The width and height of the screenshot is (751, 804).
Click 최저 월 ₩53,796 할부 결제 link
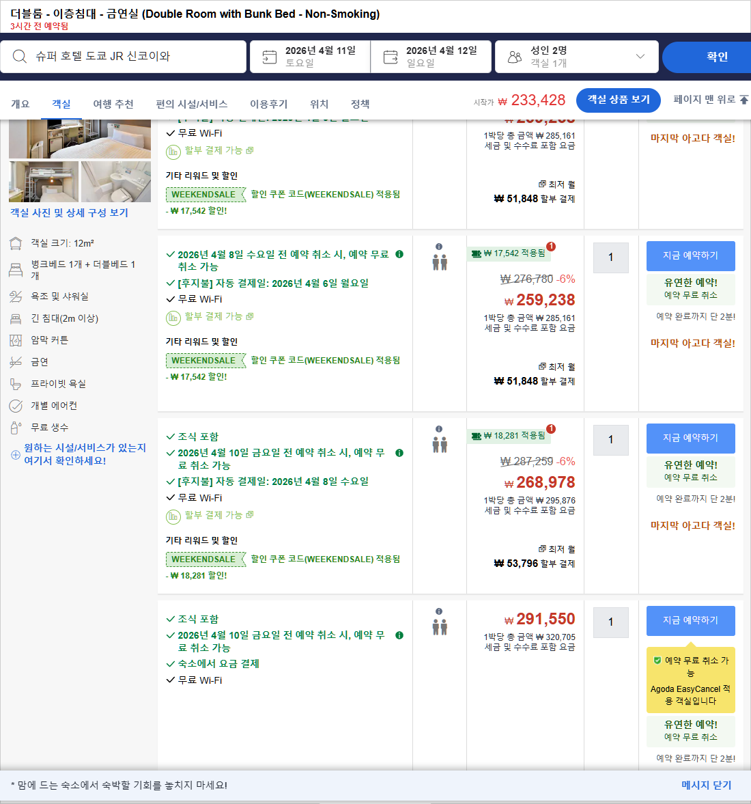coord(534,557)
